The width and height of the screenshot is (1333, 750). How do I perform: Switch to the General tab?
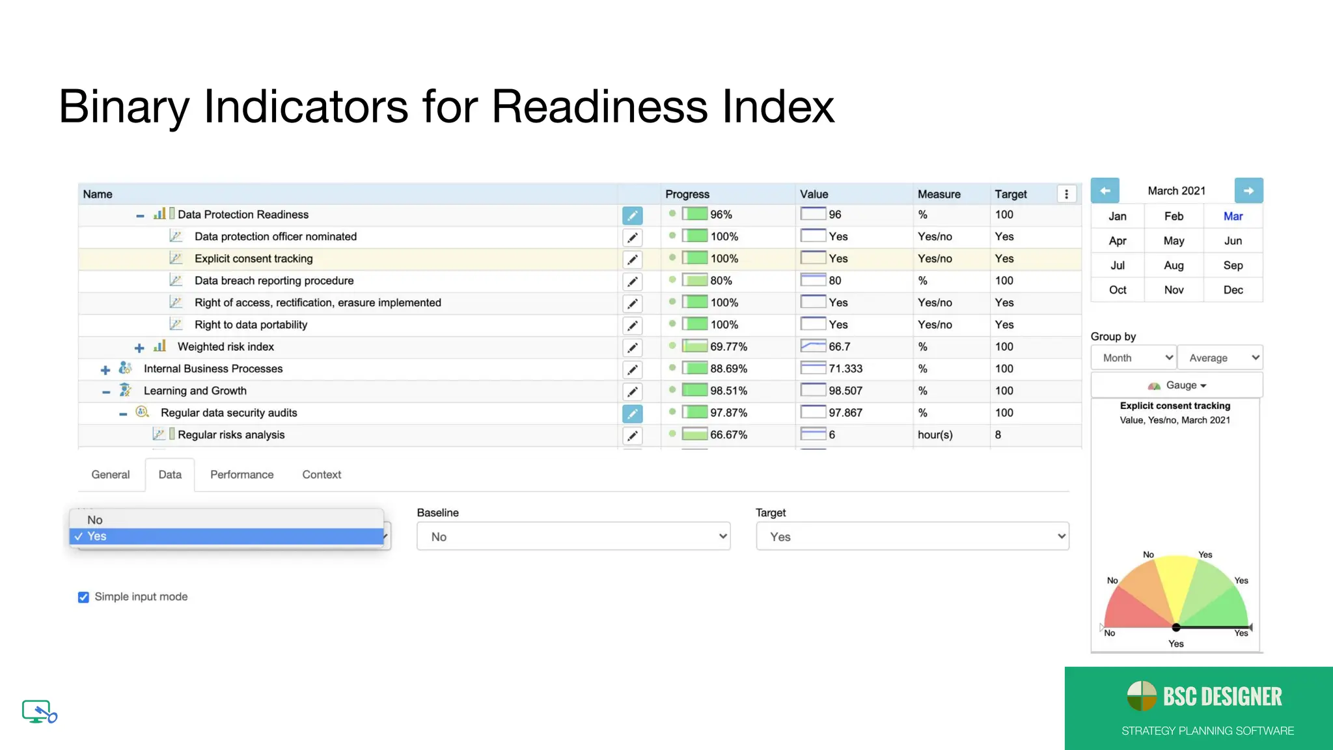[111, 475]
